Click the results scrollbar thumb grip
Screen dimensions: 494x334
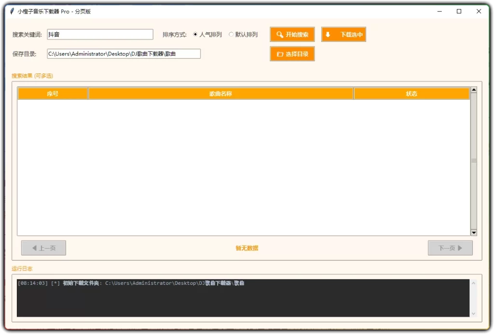pyautogui.click(x=474, y=161)
